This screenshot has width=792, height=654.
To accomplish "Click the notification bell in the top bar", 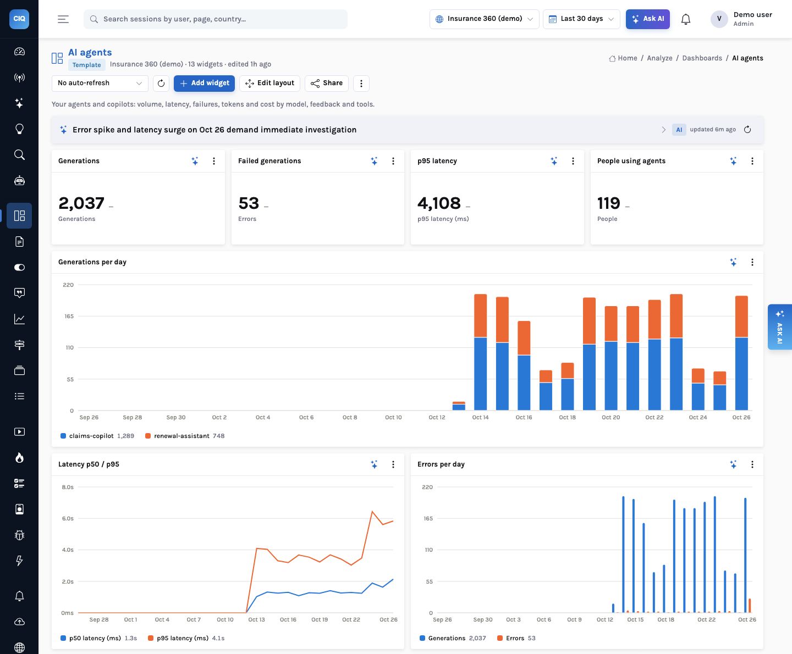I will click(x=686, y=19).
